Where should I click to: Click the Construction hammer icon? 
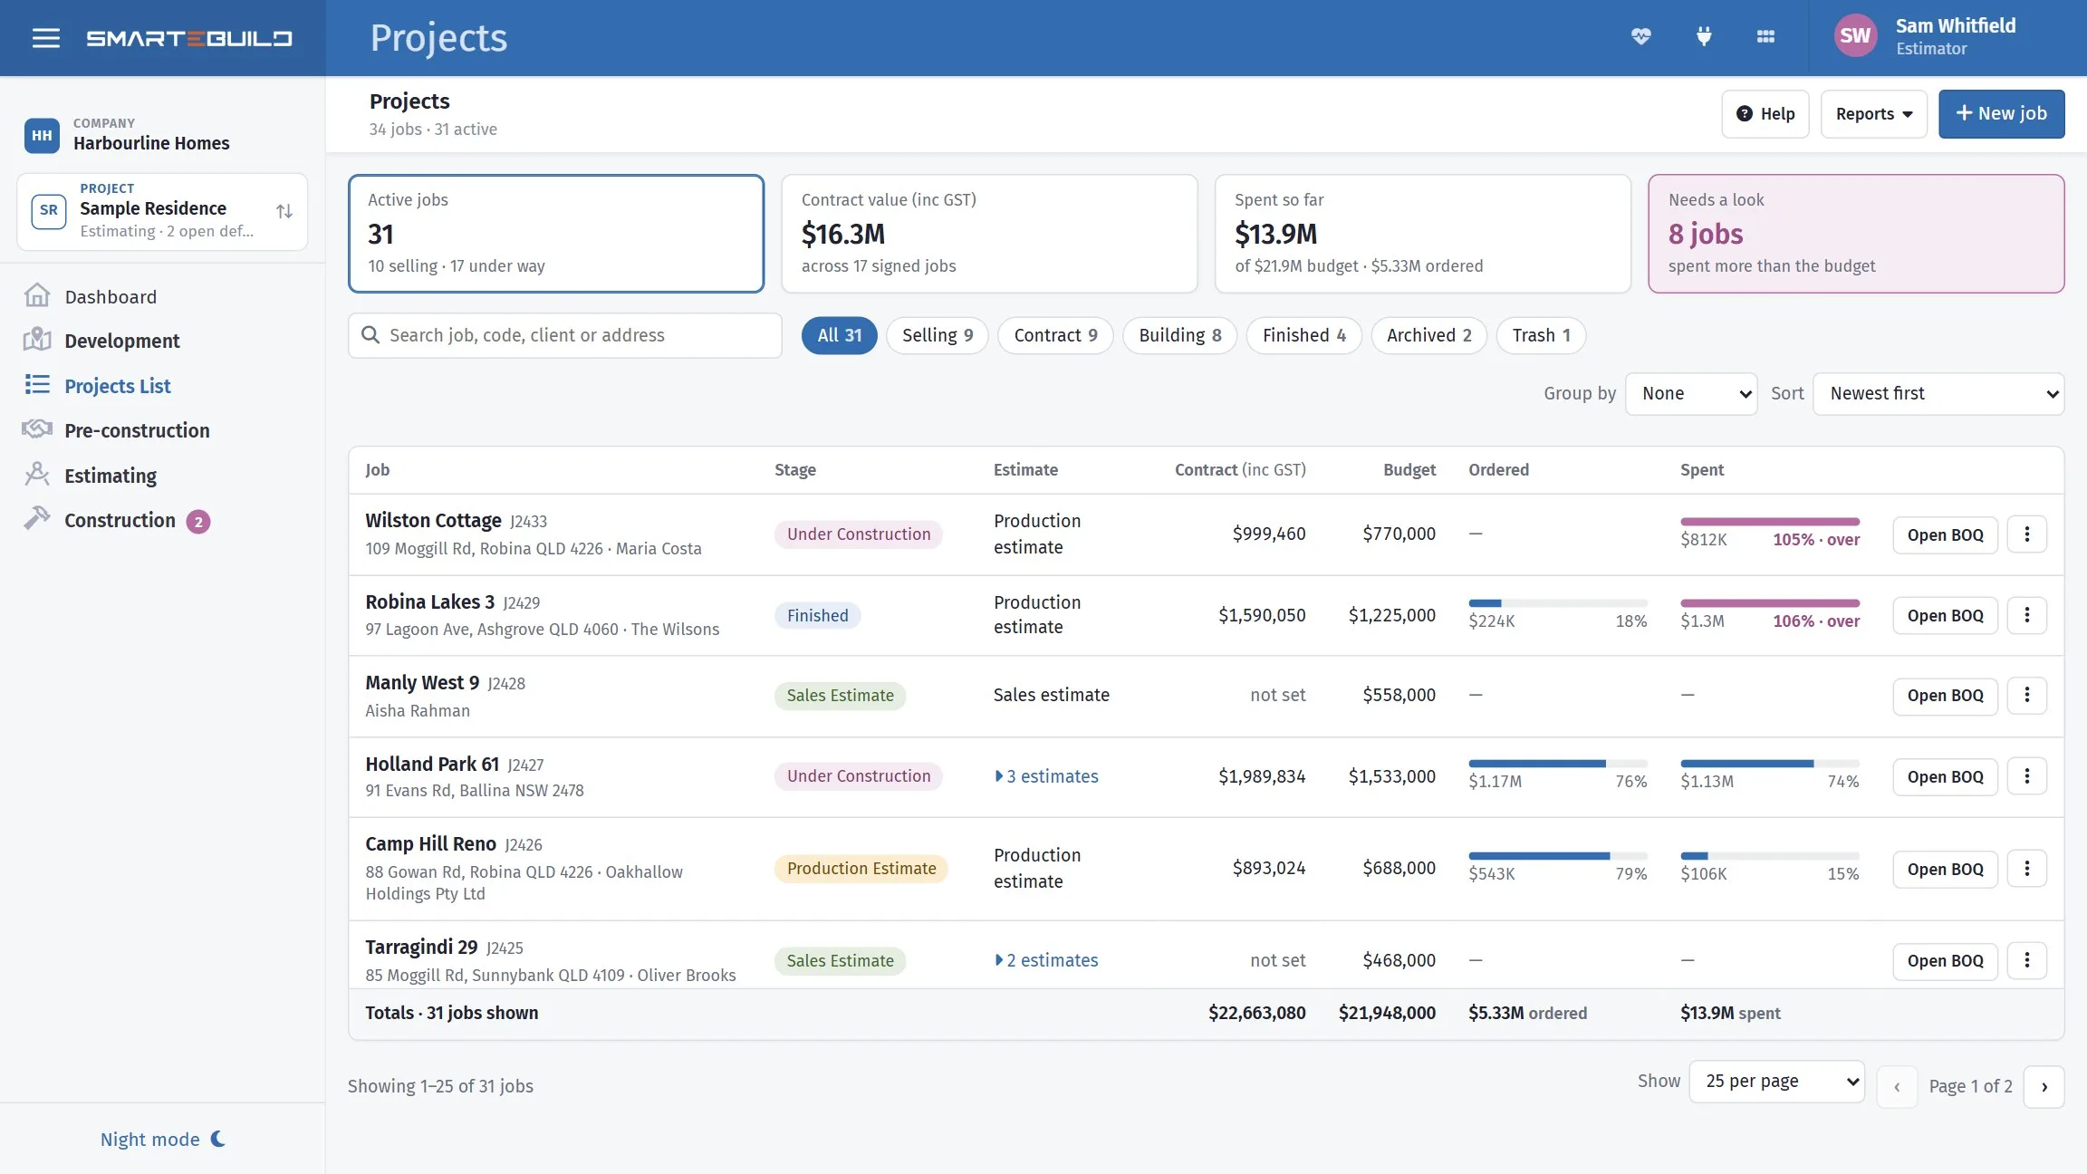[37, 519]
